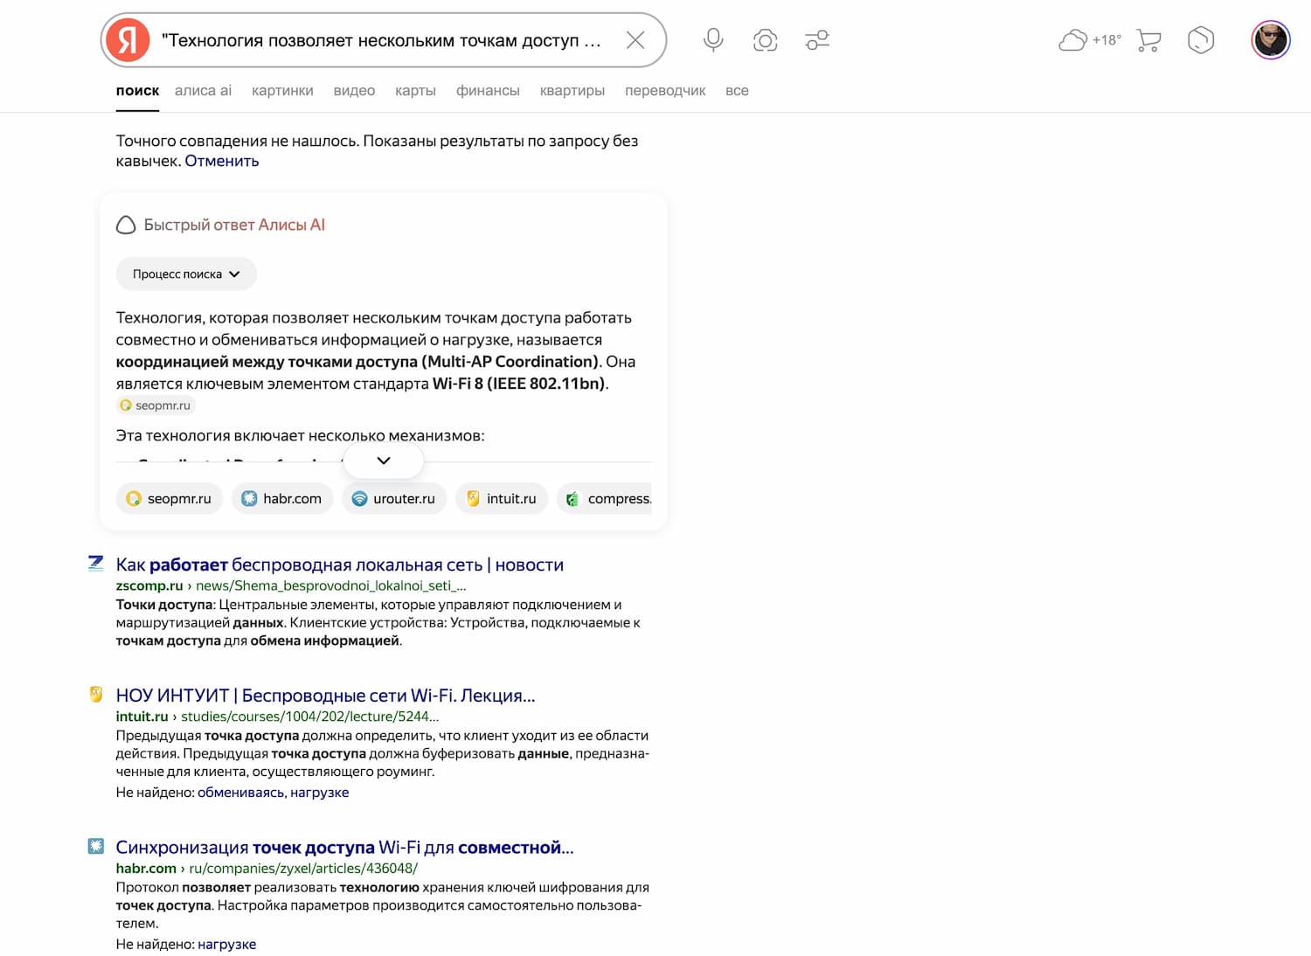Show all services via все
The image size is (1311, 956).
737,91
